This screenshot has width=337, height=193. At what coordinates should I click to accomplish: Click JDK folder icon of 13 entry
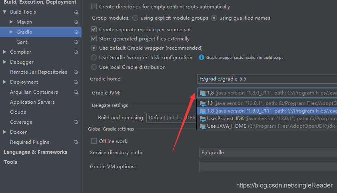click(x=203, y=103)
